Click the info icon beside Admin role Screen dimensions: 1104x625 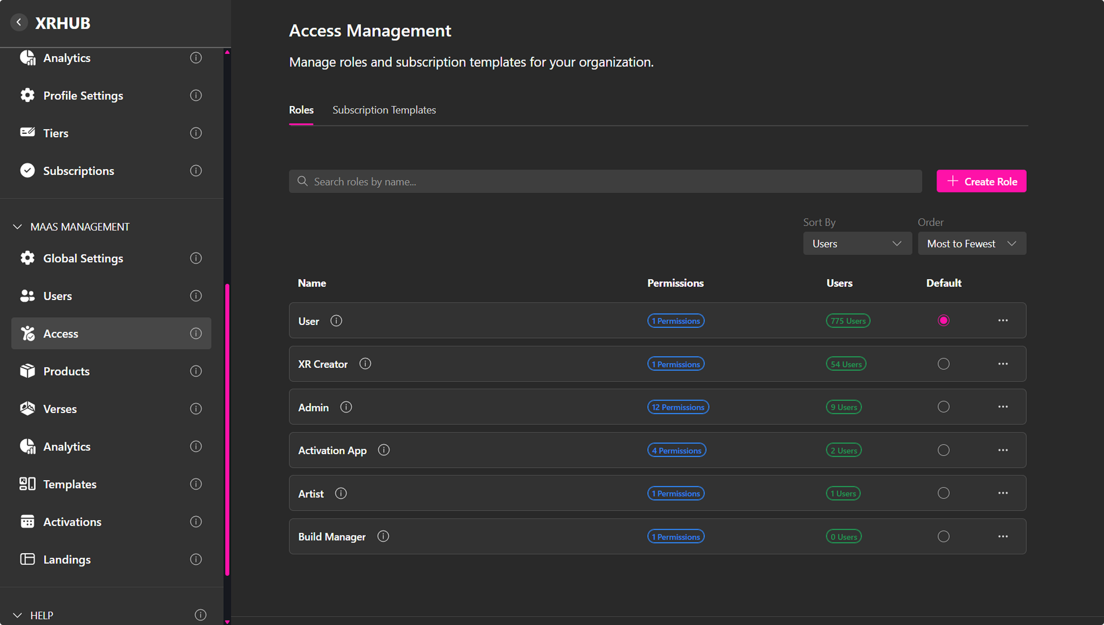[346, 407]
